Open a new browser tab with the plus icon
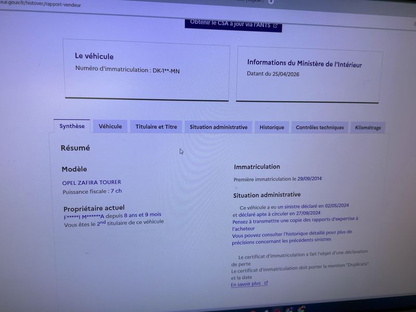Viewport: 416px width, 312px height. coord(271,2)
